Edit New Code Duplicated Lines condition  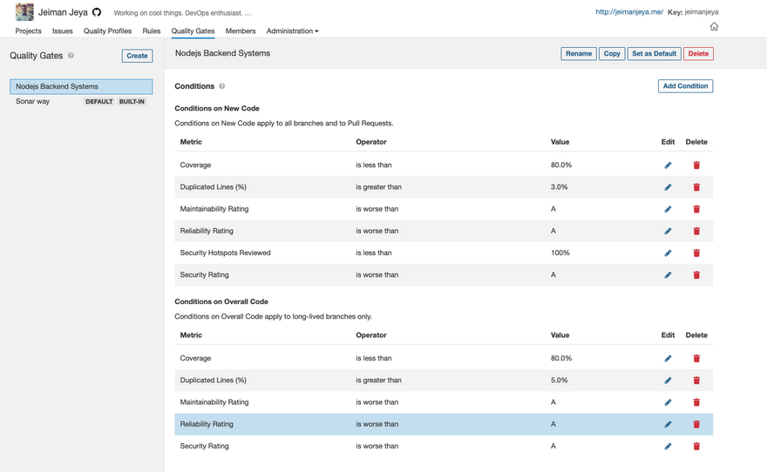coord(668,187)
